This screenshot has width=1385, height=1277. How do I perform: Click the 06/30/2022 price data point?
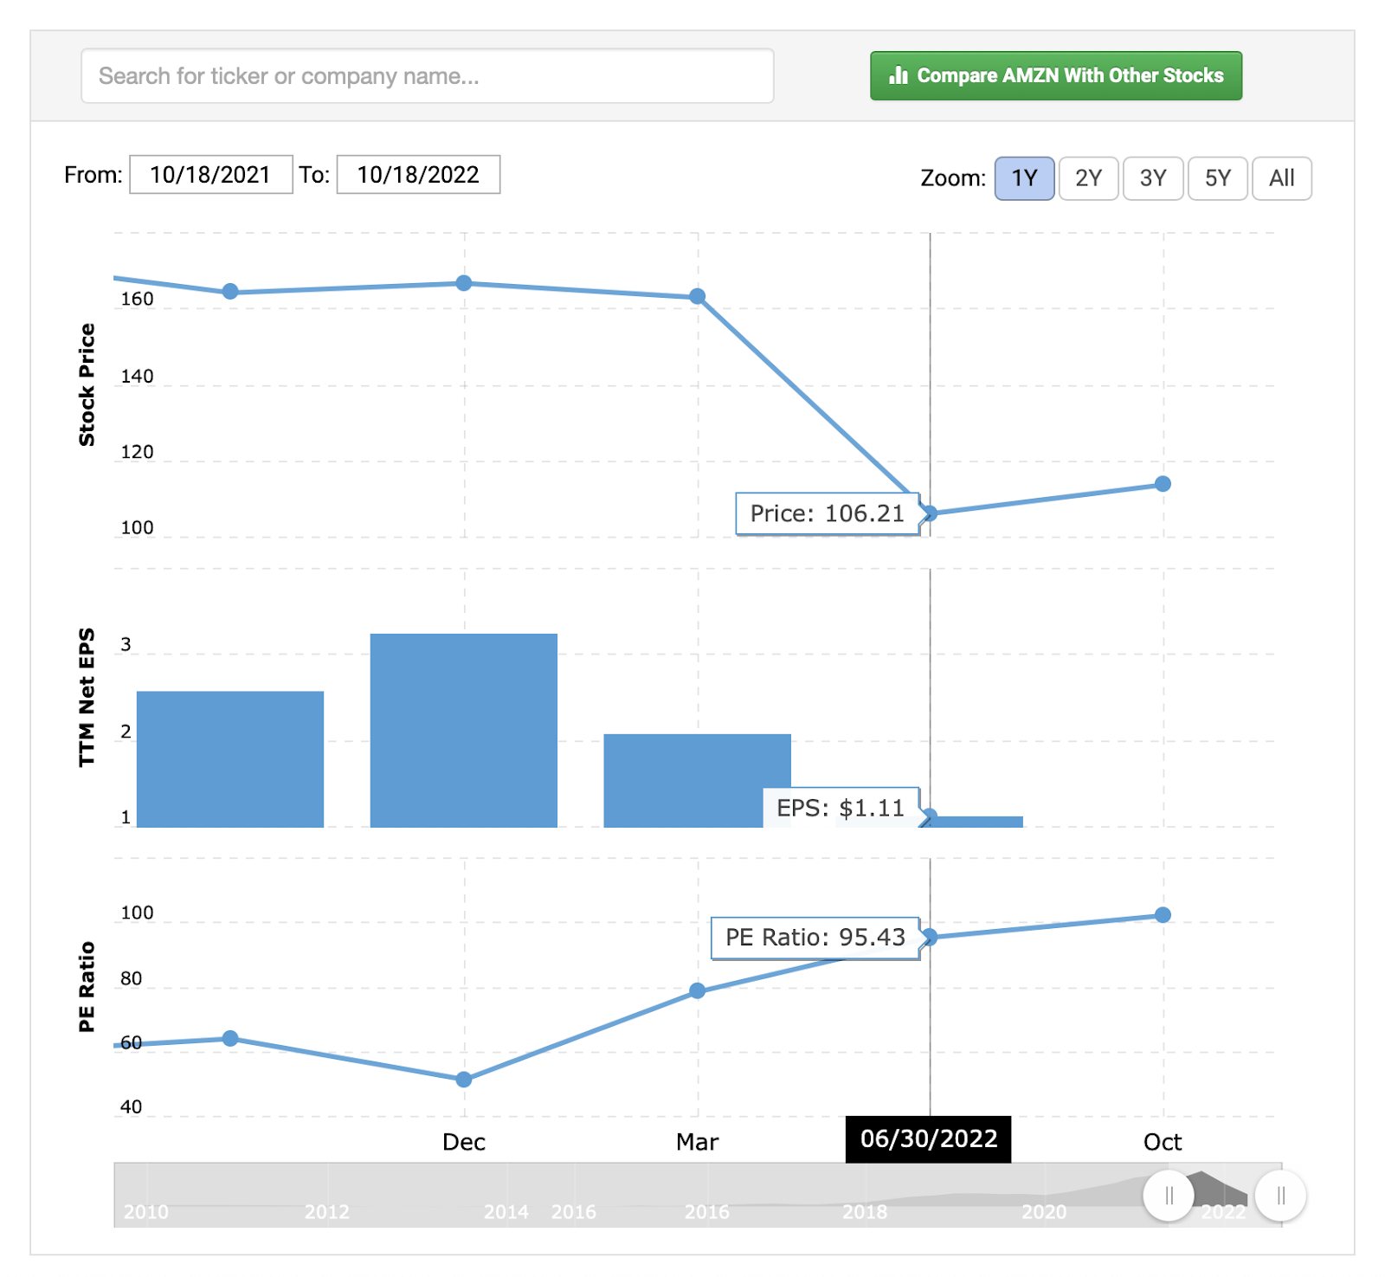pos(930,513)
